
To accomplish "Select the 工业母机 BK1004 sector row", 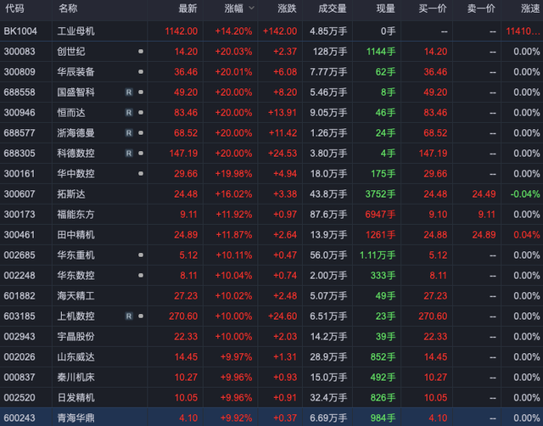I will pyautogui.click(x=271, y=31).
